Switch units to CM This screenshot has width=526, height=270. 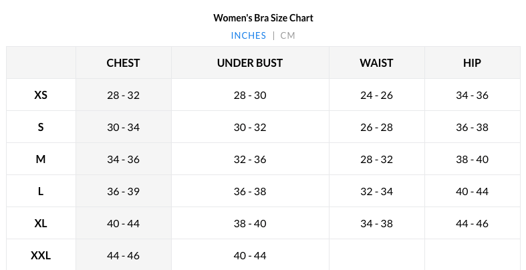pyautogui.click(x=287, y=35)
